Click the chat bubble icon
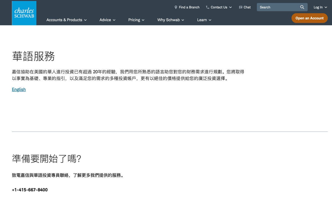Viewport: 332px width, 201px height. click(x=241, y=7)
